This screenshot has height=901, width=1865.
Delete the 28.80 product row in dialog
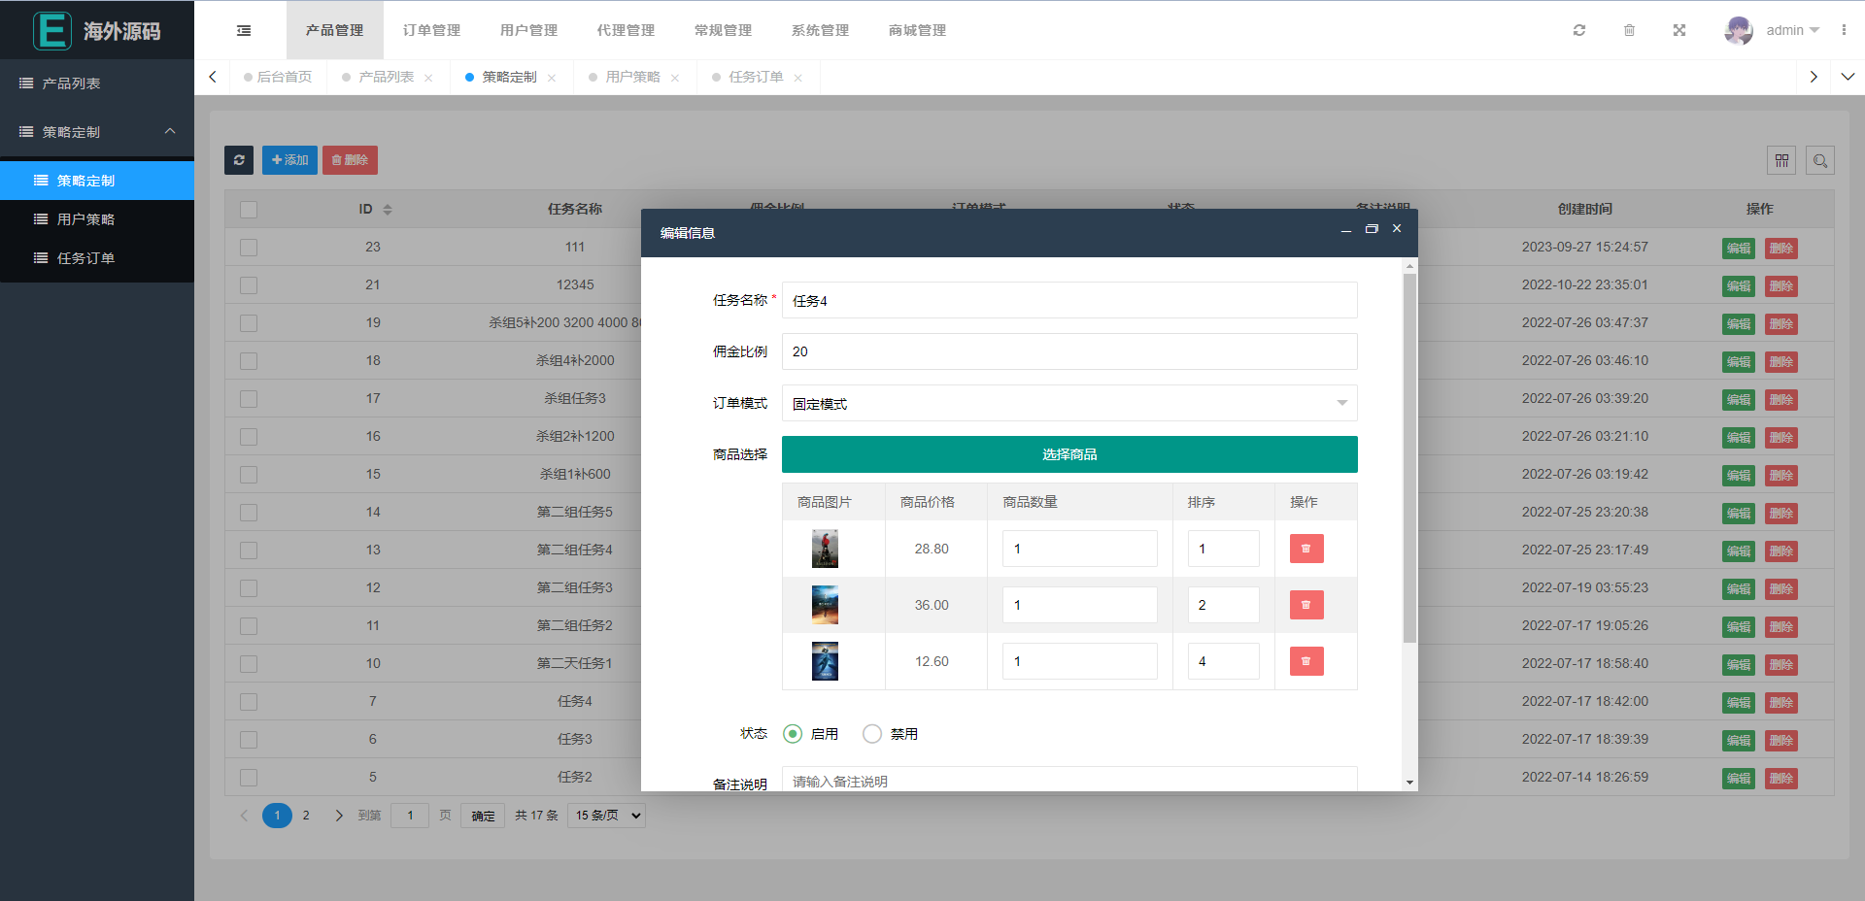[x=1306, y=549]
